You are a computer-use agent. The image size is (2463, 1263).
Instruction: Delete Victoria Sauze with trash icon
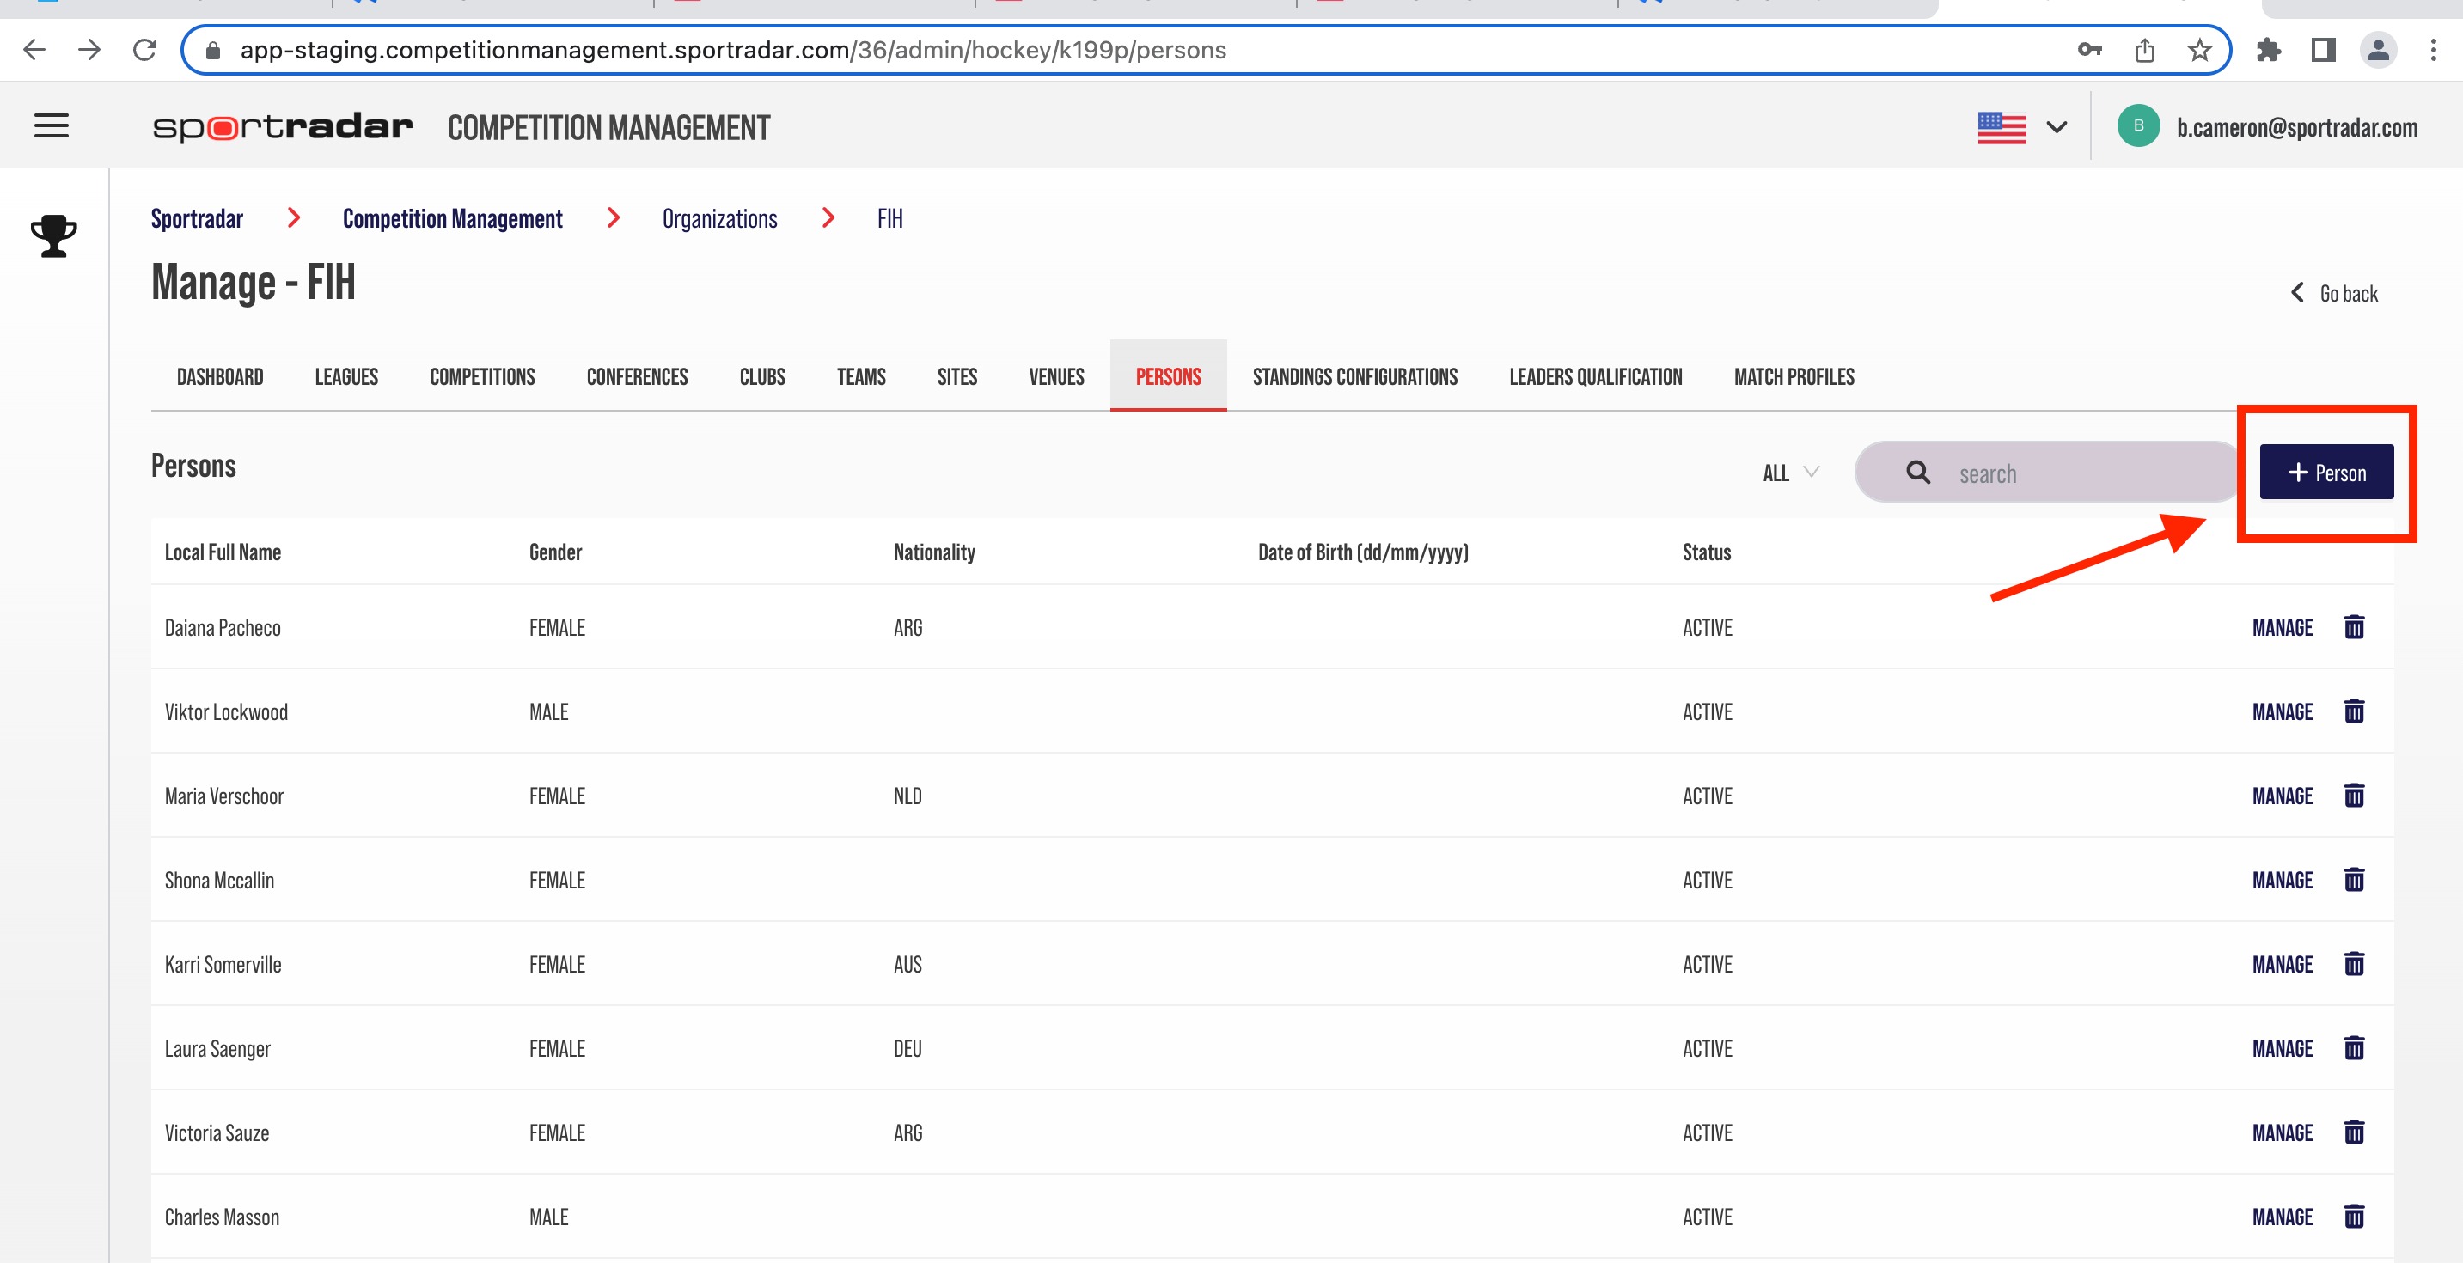coord(2354,1132)
